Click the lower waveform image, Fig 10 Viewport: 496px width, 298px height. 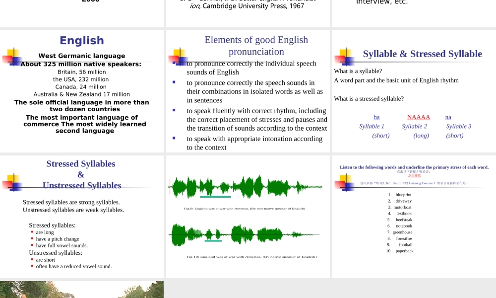[x=244, y=234]
